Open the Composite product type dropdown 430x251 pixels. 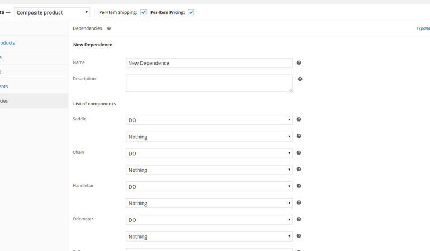[x=52, y=12]
